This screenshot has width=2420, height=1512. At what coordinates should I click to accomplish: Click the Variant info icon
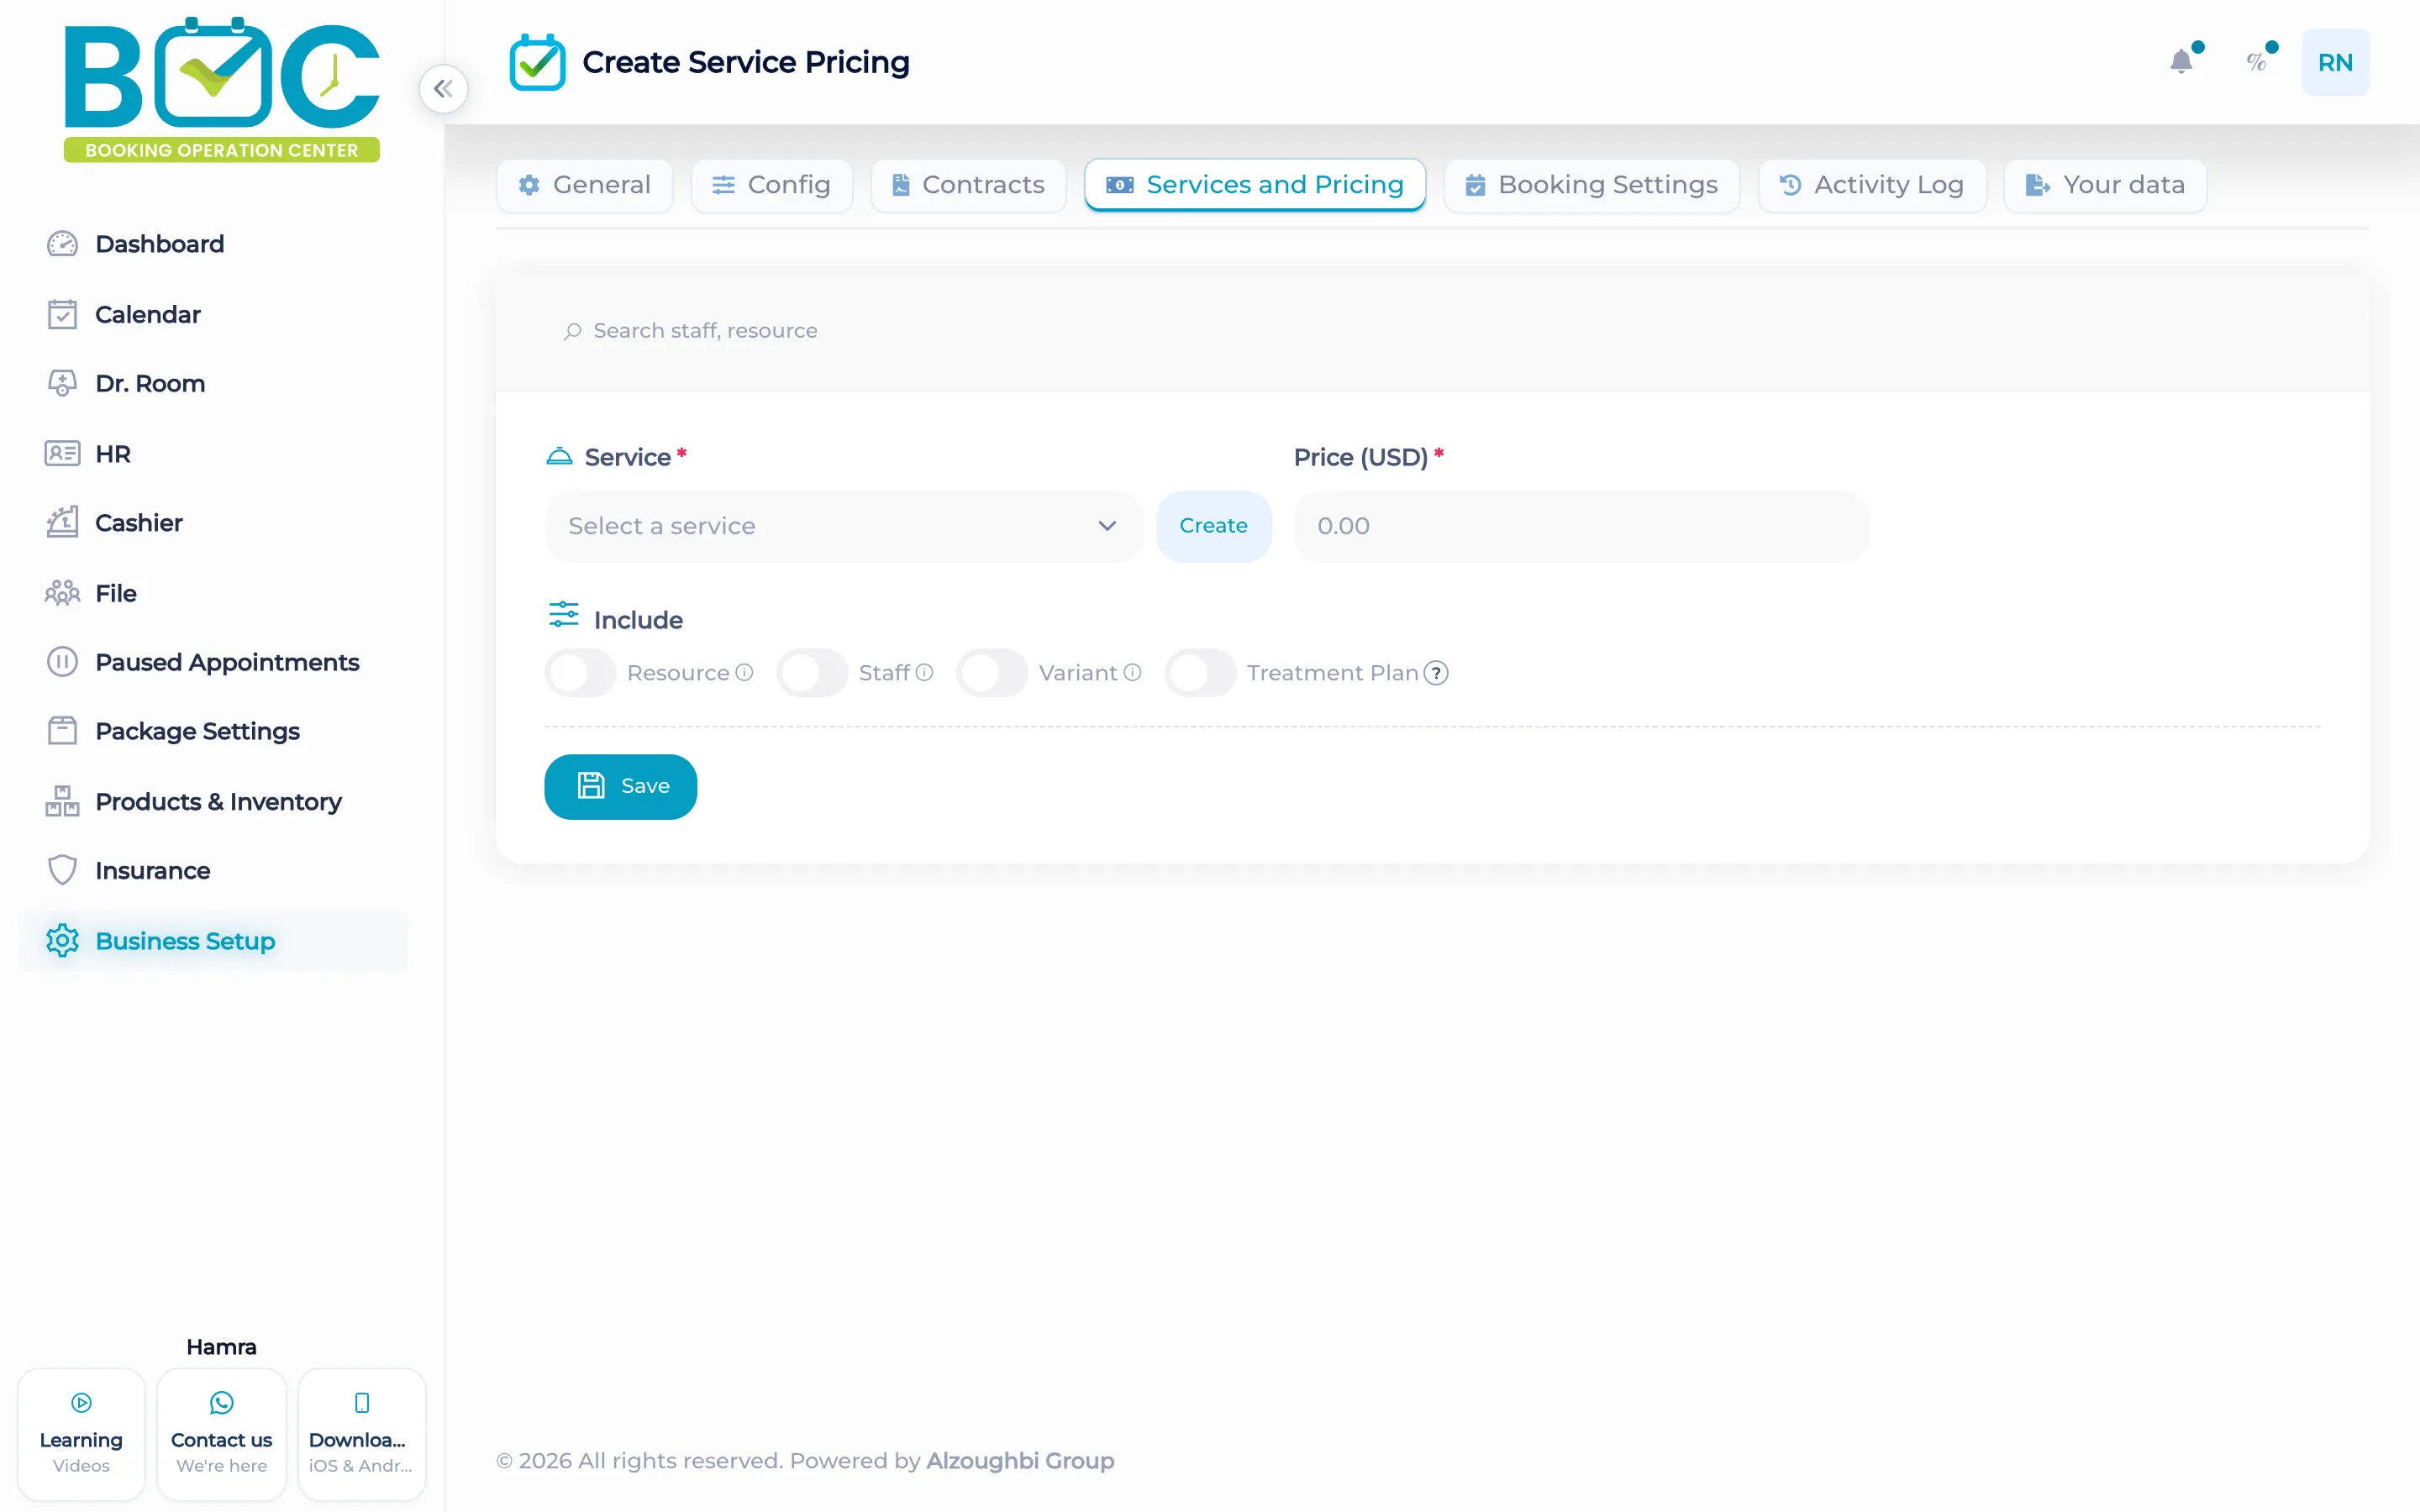[x=1132, y=673]
